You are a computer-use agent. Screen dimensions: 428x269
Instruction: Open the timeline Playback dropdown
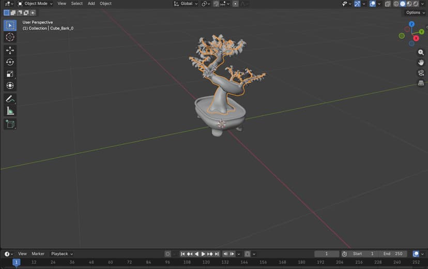coord(62,253)
